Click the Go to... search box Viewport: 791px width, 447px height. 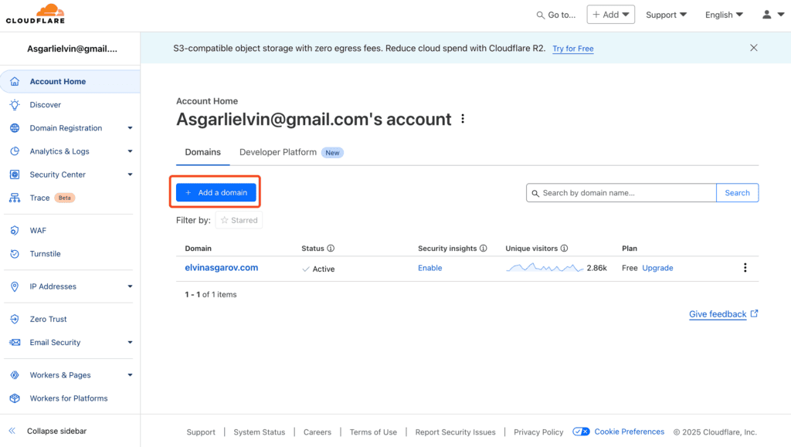click(x=556, y=15)
